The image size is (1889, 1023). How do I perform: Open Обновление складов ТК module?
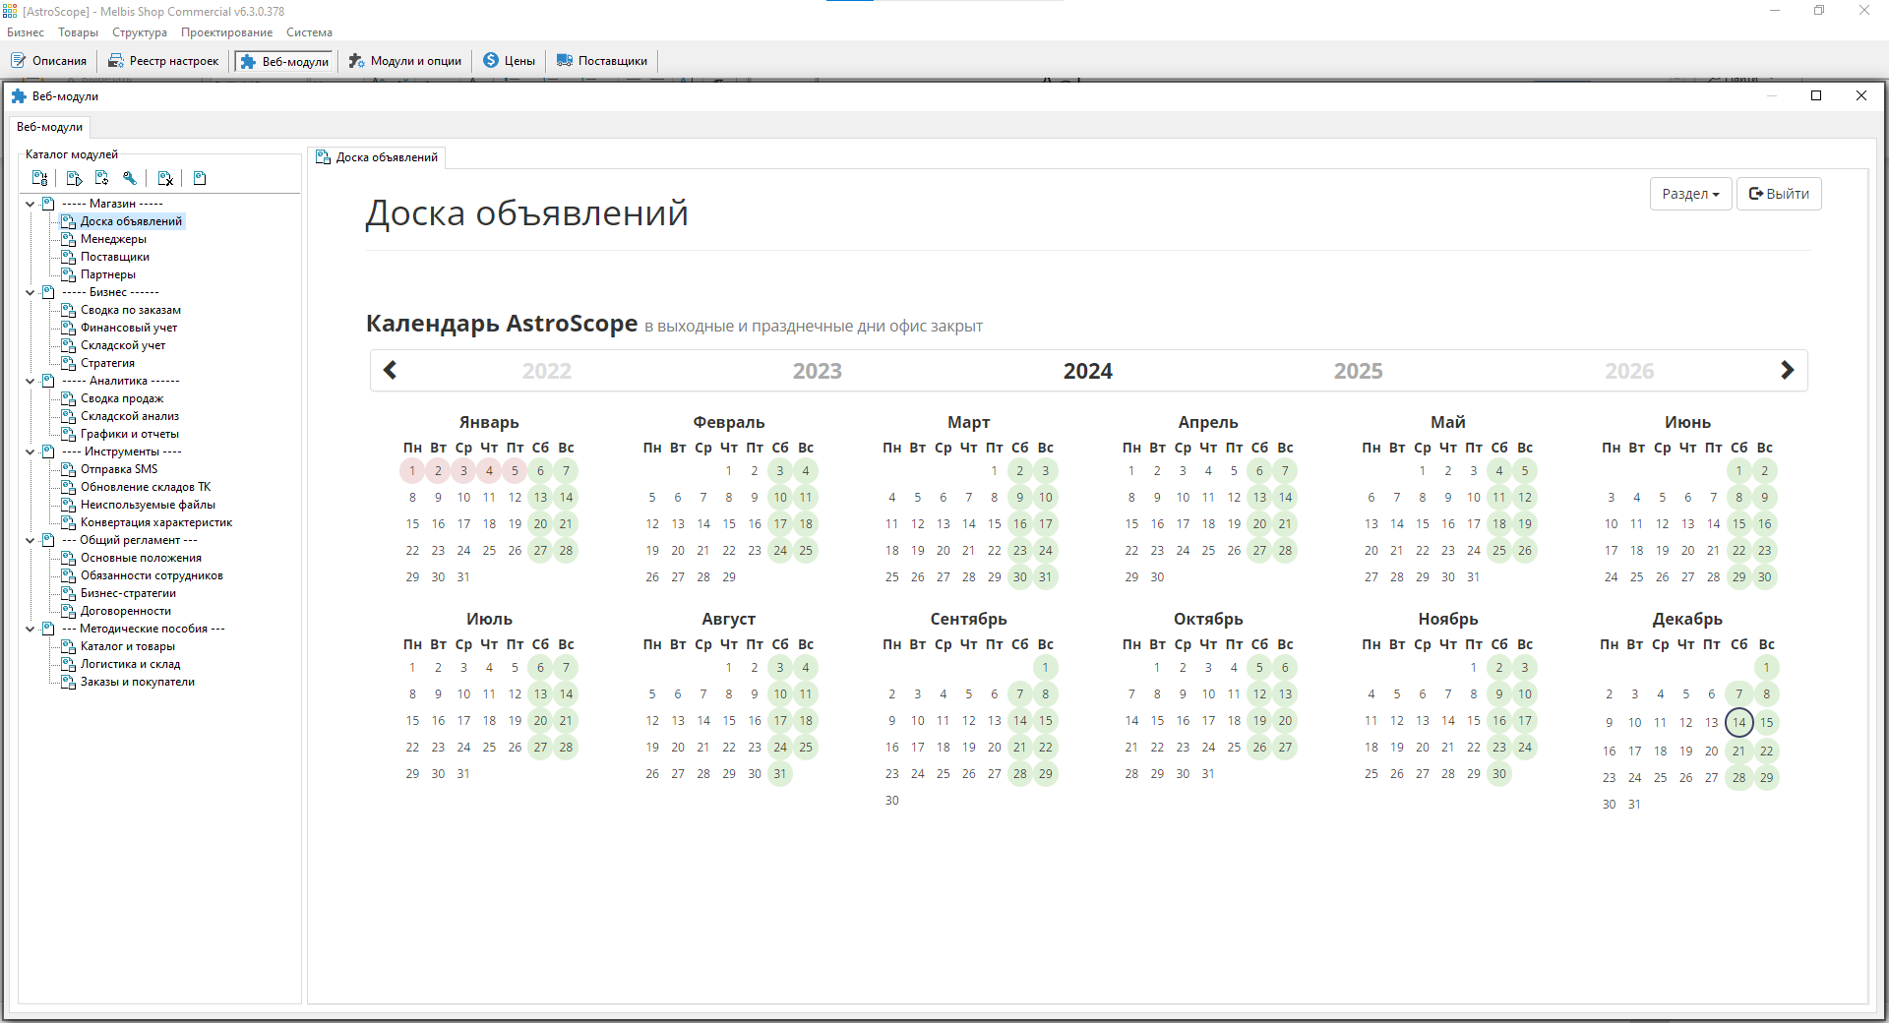click(x=146, y=487)
